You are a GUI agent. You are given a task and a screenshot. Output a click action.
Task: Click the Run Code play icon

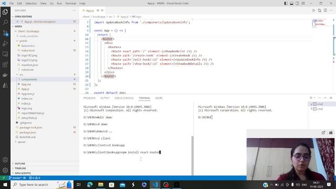point(314,10)
